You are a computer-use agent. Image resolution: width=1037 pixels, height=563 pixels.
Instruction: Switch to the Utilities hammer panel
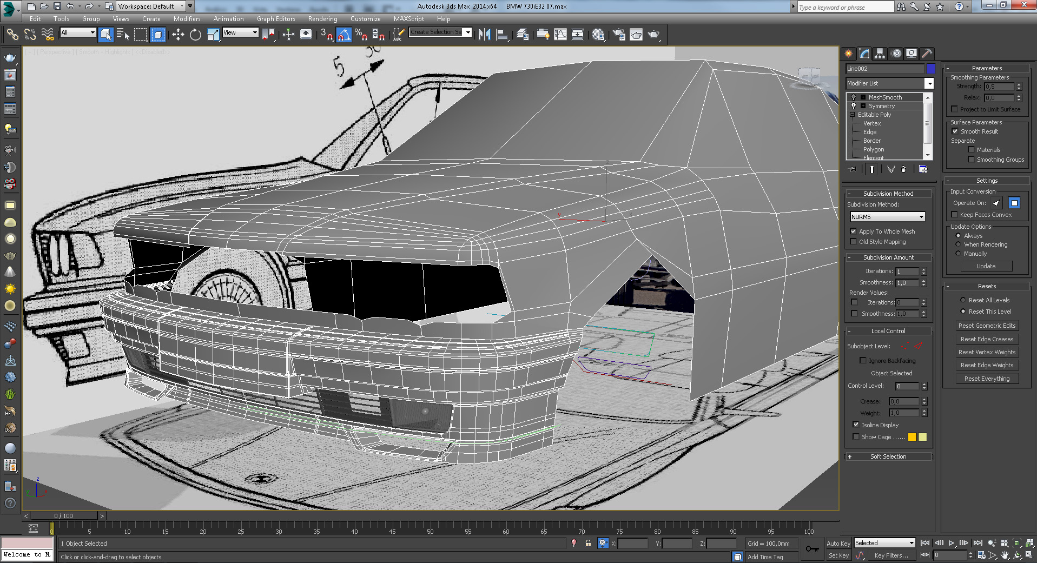(927, 54)
